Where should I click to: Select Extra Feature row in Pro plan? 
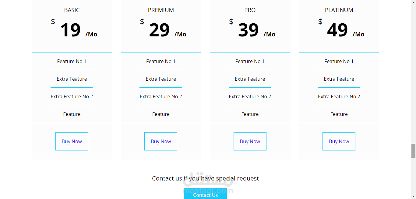[250, 79]
